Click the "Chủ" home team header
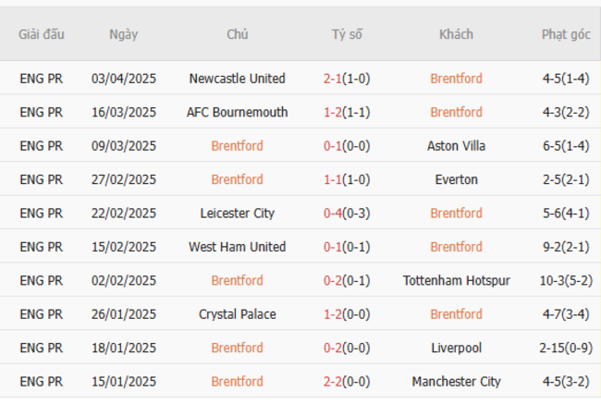Viewport: 601px width, 404px height. [x=237, y=34]
